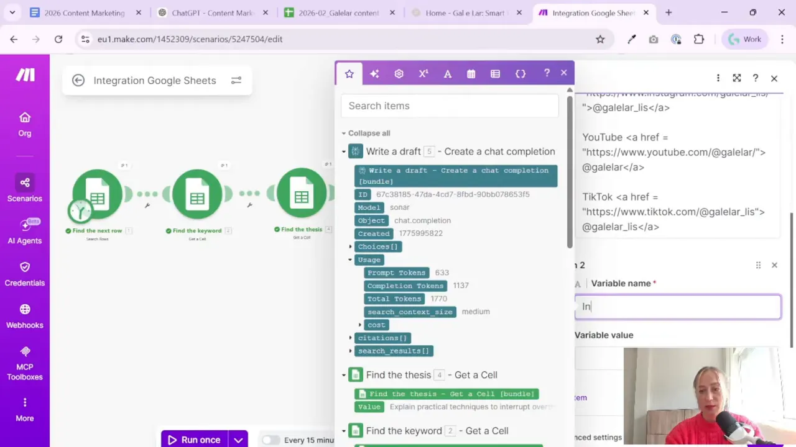Switch to Home - Gal e Lar tab
This screenshot has width=796, height=447.
point(466,12)
